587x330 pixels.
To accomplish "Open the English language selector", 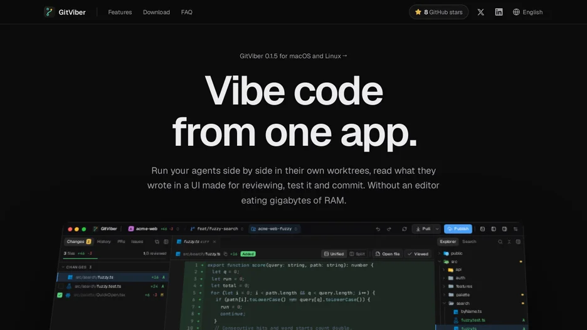I will coord(527,12).
